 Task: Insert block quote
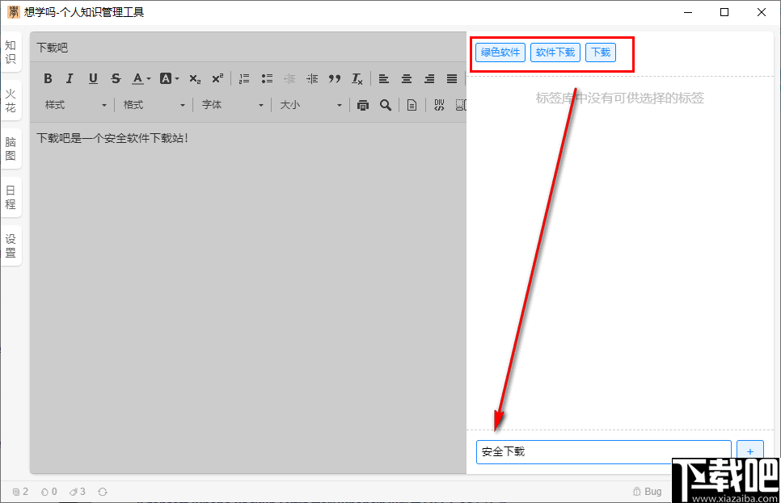click(x=335, y=78)
